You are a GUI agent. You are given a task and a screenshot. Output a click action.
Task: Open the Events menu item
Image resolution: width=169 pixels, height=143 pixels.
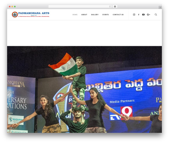coord(105,15)
